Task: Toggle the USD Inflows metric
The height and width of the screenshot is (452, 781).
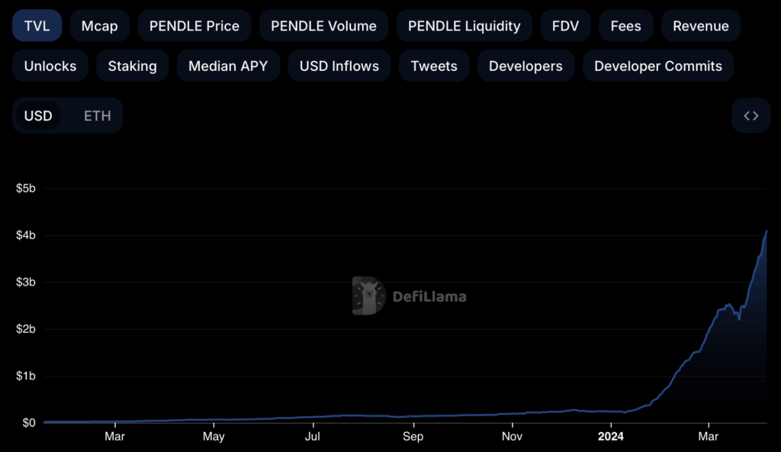Action: point(339,66)
